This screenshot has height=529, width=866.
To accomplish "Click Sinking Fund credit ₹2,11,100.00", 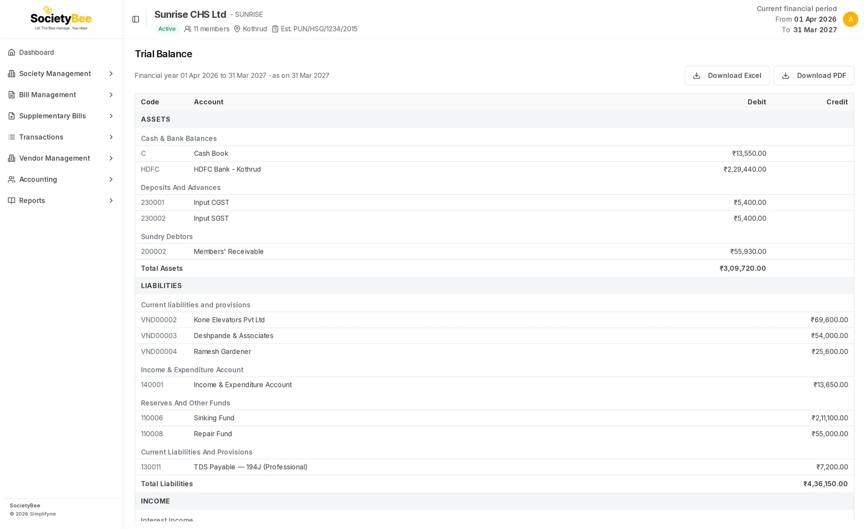I will [x=830, y=418].
